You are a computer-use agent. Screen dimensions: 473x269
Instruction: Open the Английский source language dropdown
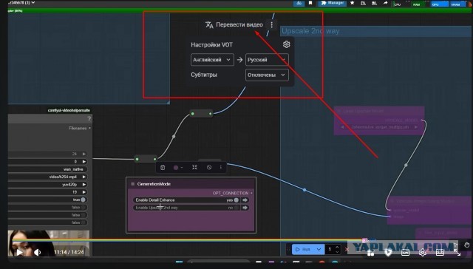(212, 60)
